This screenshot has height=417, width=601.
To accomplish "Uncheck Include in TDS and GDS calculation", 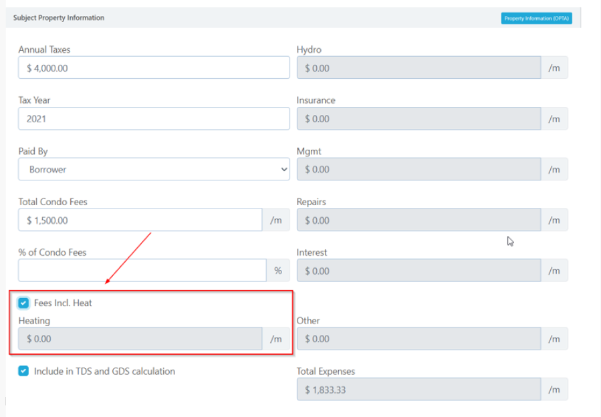I will pos(24,371).
